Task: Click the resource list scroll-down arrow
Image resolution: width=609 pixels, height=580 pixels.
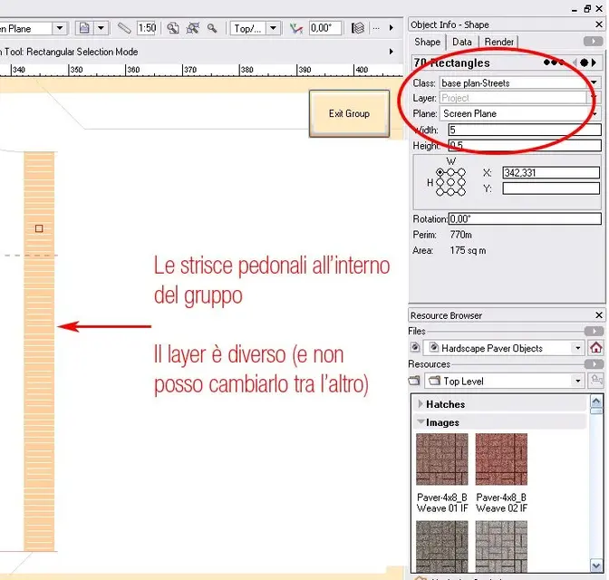Action: (596, 565)
